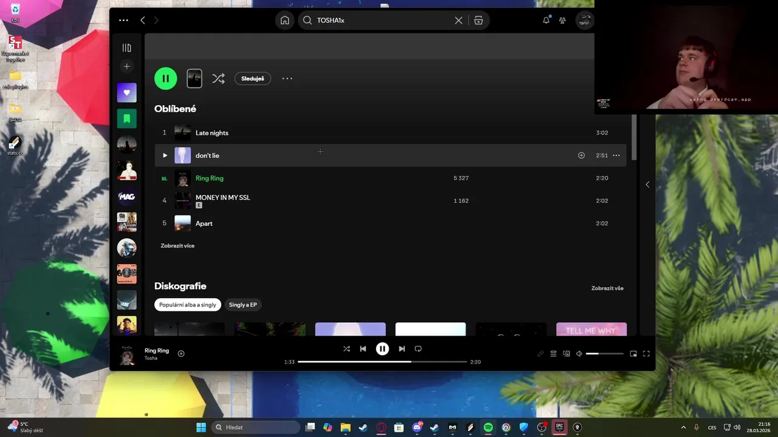Go to Spotify Home
This screenshot has width=778, height=437.
tap(284, 20)
